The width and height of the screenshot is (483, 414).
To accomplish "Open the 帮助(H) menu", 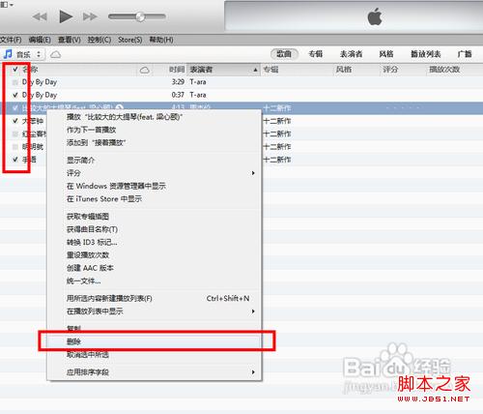I will tap(161, 40).
